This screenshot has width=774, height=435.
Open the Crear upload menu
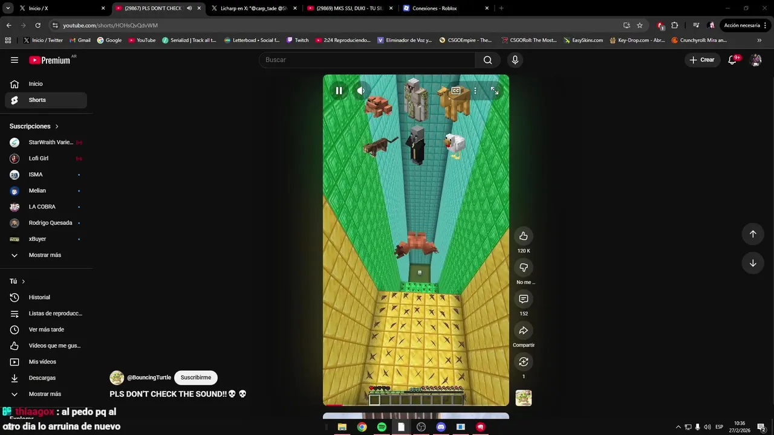pyautogui.click(x=702, y=60)
